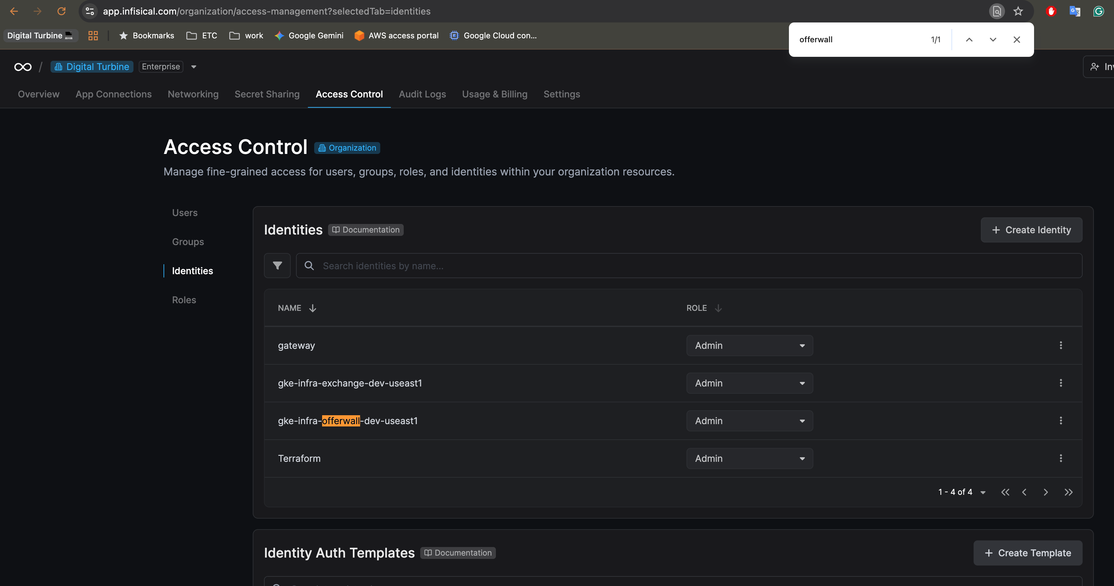Bookmark this page with star icon
The height and width of the screenshot is (586, 1114).
pos(1018,11)
